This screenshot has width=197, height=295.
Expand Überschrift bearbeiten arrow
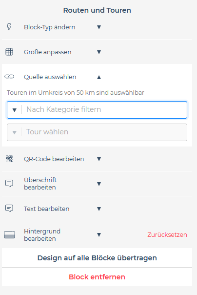click(x=99, y=184)
